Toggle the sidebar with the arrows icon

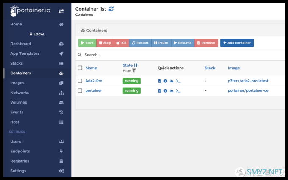tap(61, 11)
